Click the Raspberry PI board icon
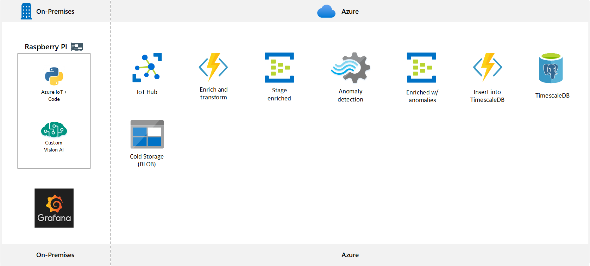The height and width of the screenshot is (266, 590). click(77, 47)
